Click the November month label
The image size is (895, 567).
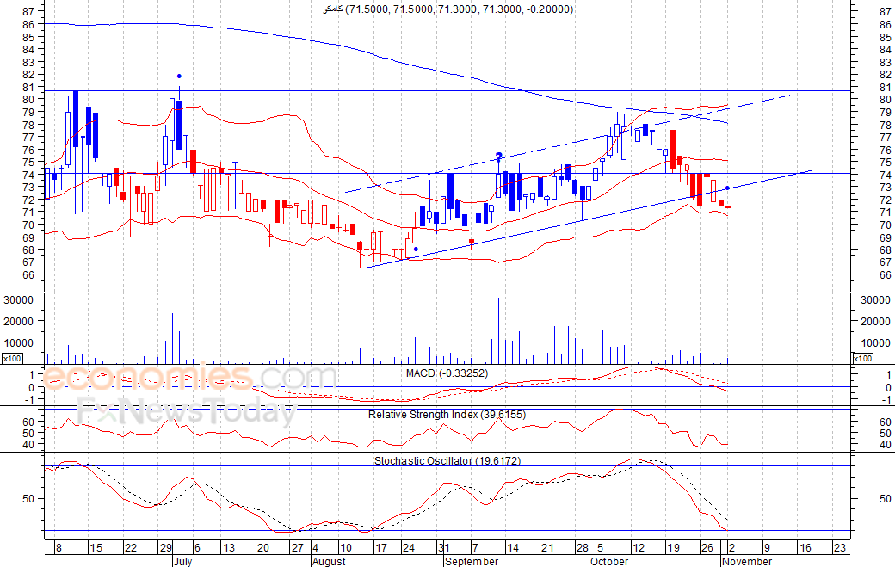tap(747, 561)
